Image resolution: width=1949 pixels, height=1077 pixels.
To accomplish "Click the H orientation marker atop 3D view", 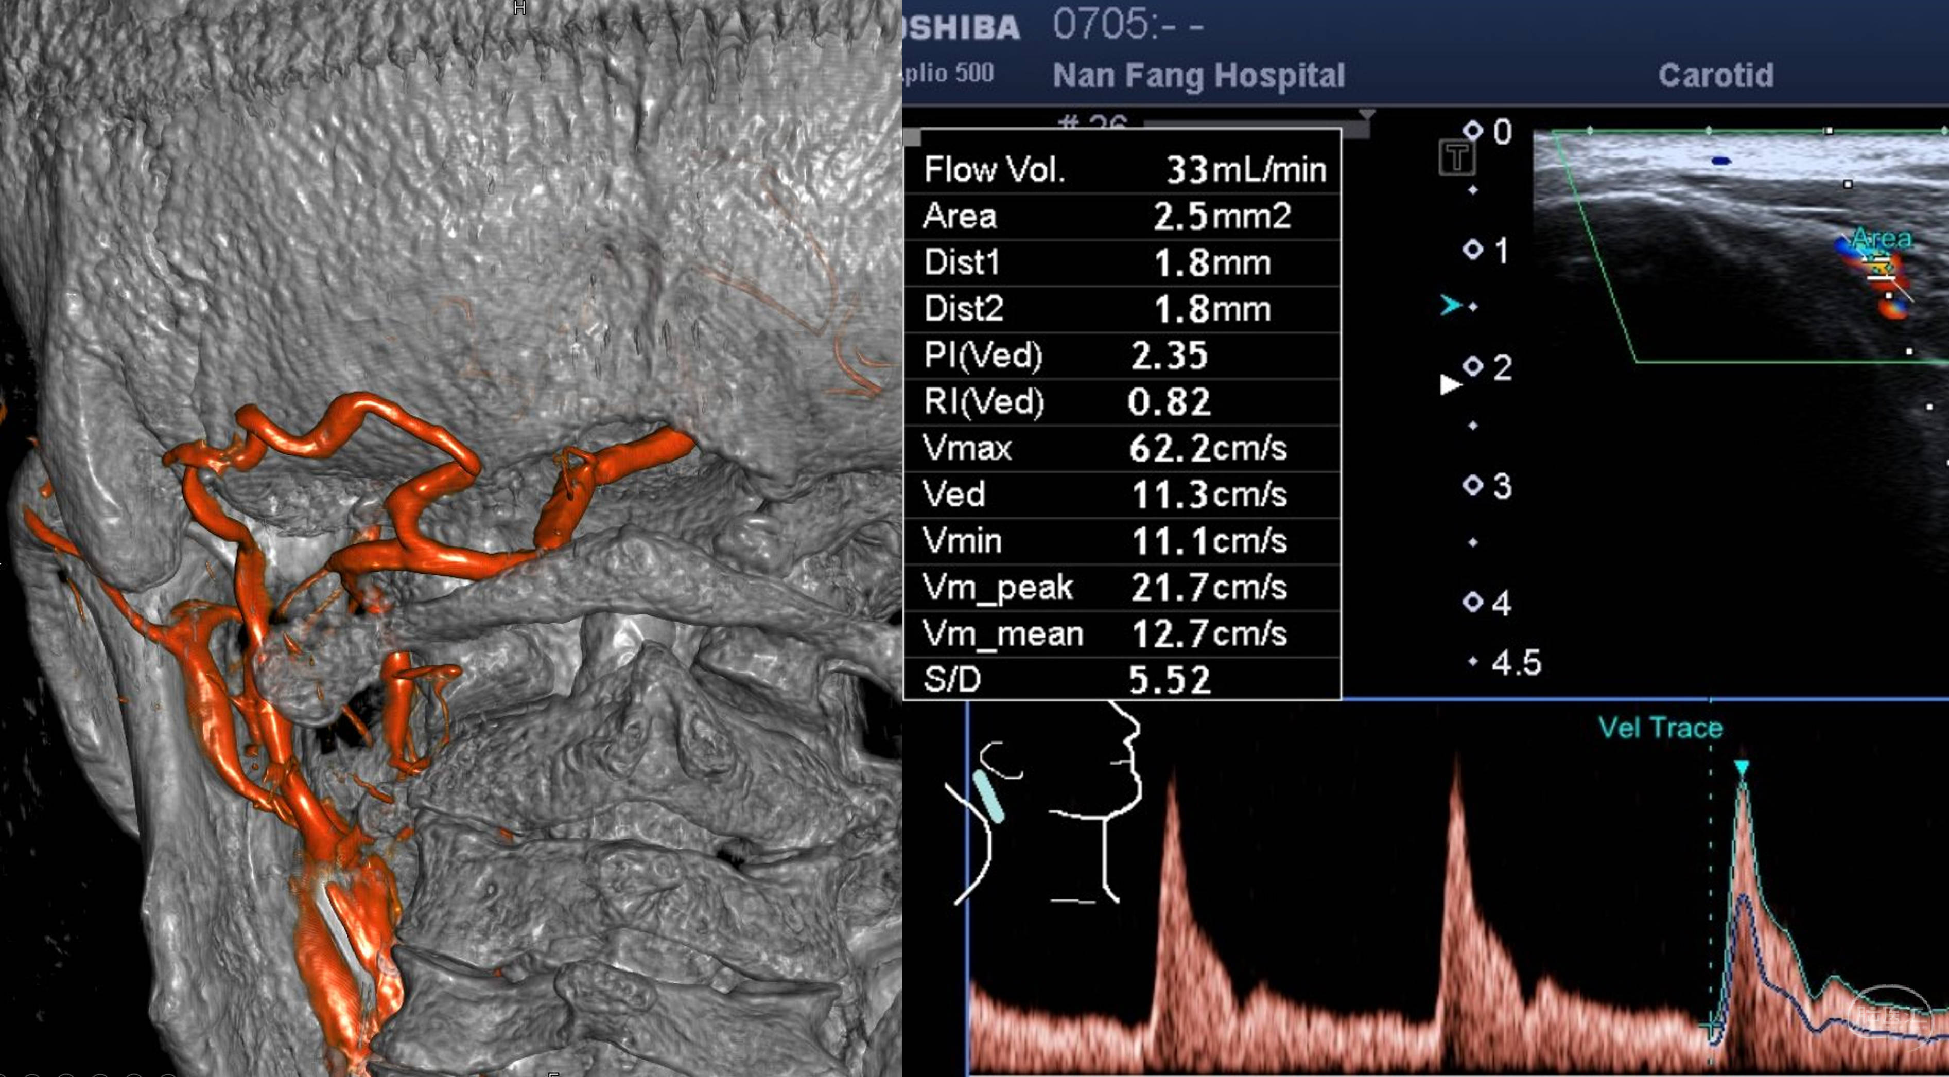I will click(519, 8).
